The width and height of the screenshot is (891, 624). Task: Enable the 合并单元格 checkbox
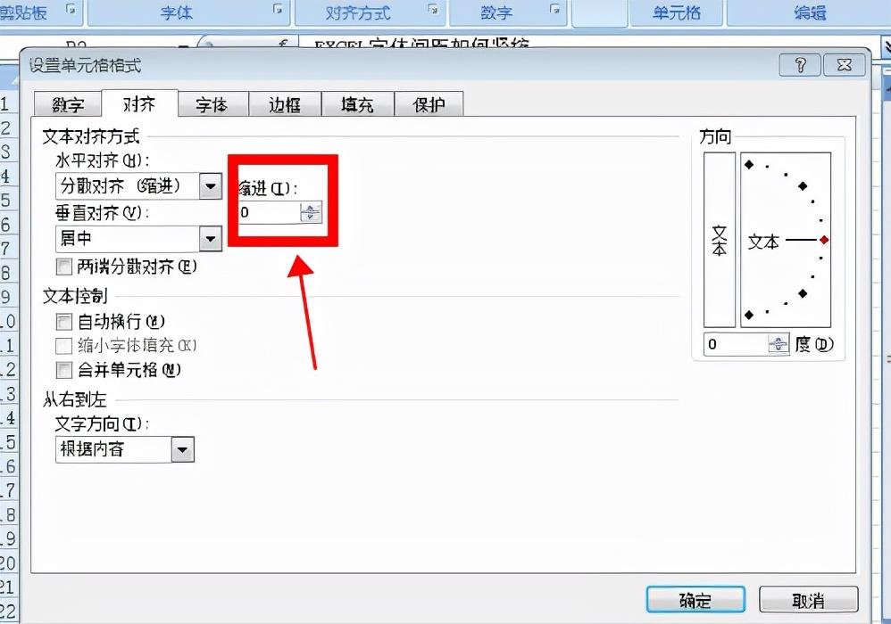(x=64, y=370)
